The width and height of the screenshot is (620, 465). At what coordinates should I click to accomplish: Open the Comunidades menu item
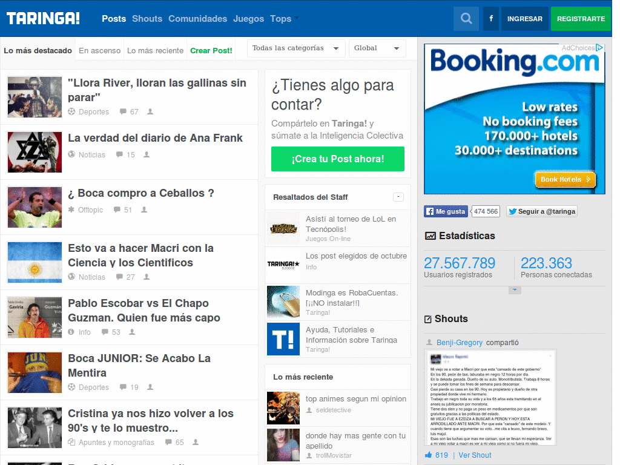(198, 19)
